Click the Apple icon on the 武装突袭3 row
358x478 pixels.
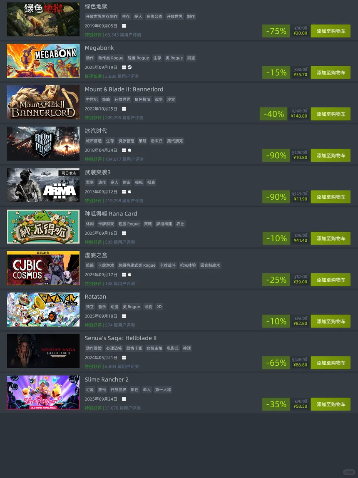129,192
